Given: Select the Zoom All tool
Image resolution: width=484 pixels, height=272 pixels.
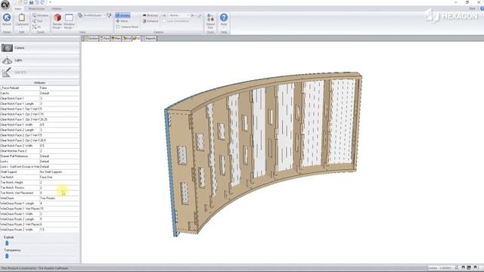Looking at the screenshot, I should pyautogui.click(x=36, y=27).
